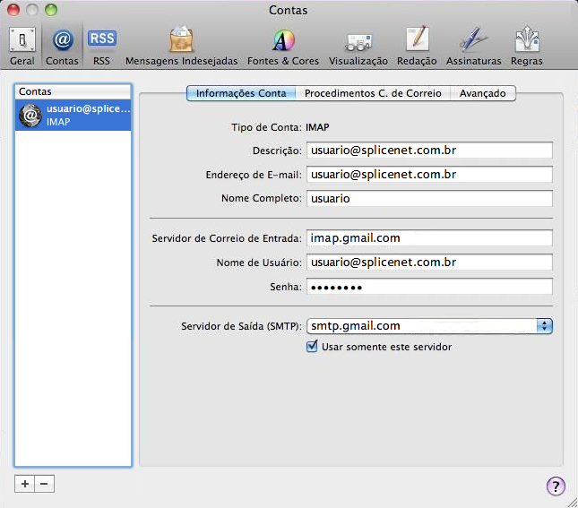Select the Informações Conta tab
Viewport: 578px width, 508px height.
(241, 93)
